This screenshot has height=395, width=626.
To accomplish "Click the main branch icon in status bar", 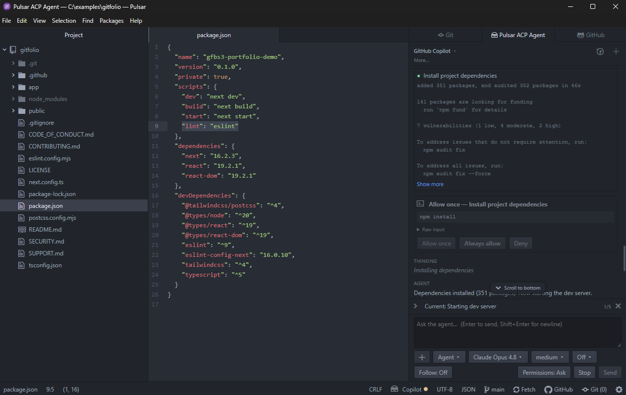I will (x=487, y=390).
